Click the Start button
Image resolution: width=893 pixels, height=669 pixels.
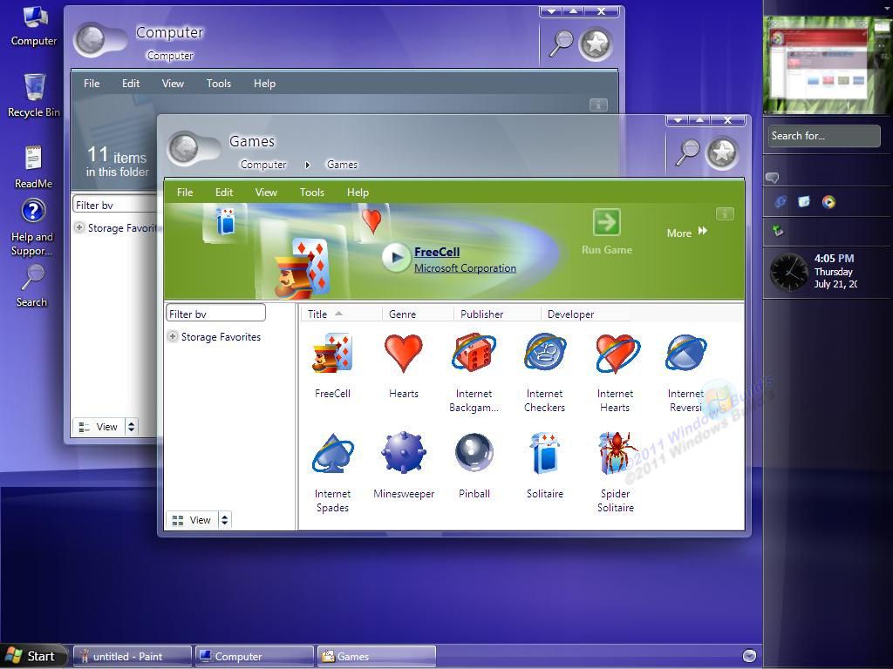click(33, 656)
